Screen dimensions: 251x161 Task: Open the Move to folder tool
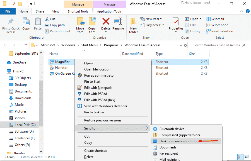click(x=80, y=25)
